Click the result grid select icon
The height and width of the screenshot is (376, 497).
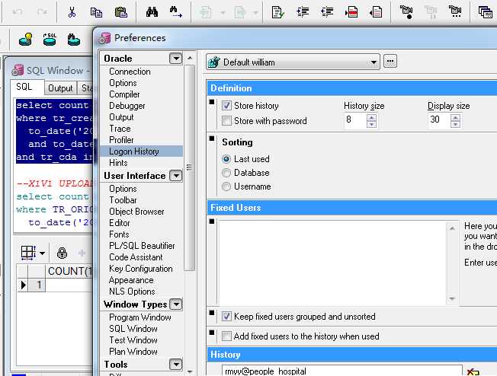28,253
